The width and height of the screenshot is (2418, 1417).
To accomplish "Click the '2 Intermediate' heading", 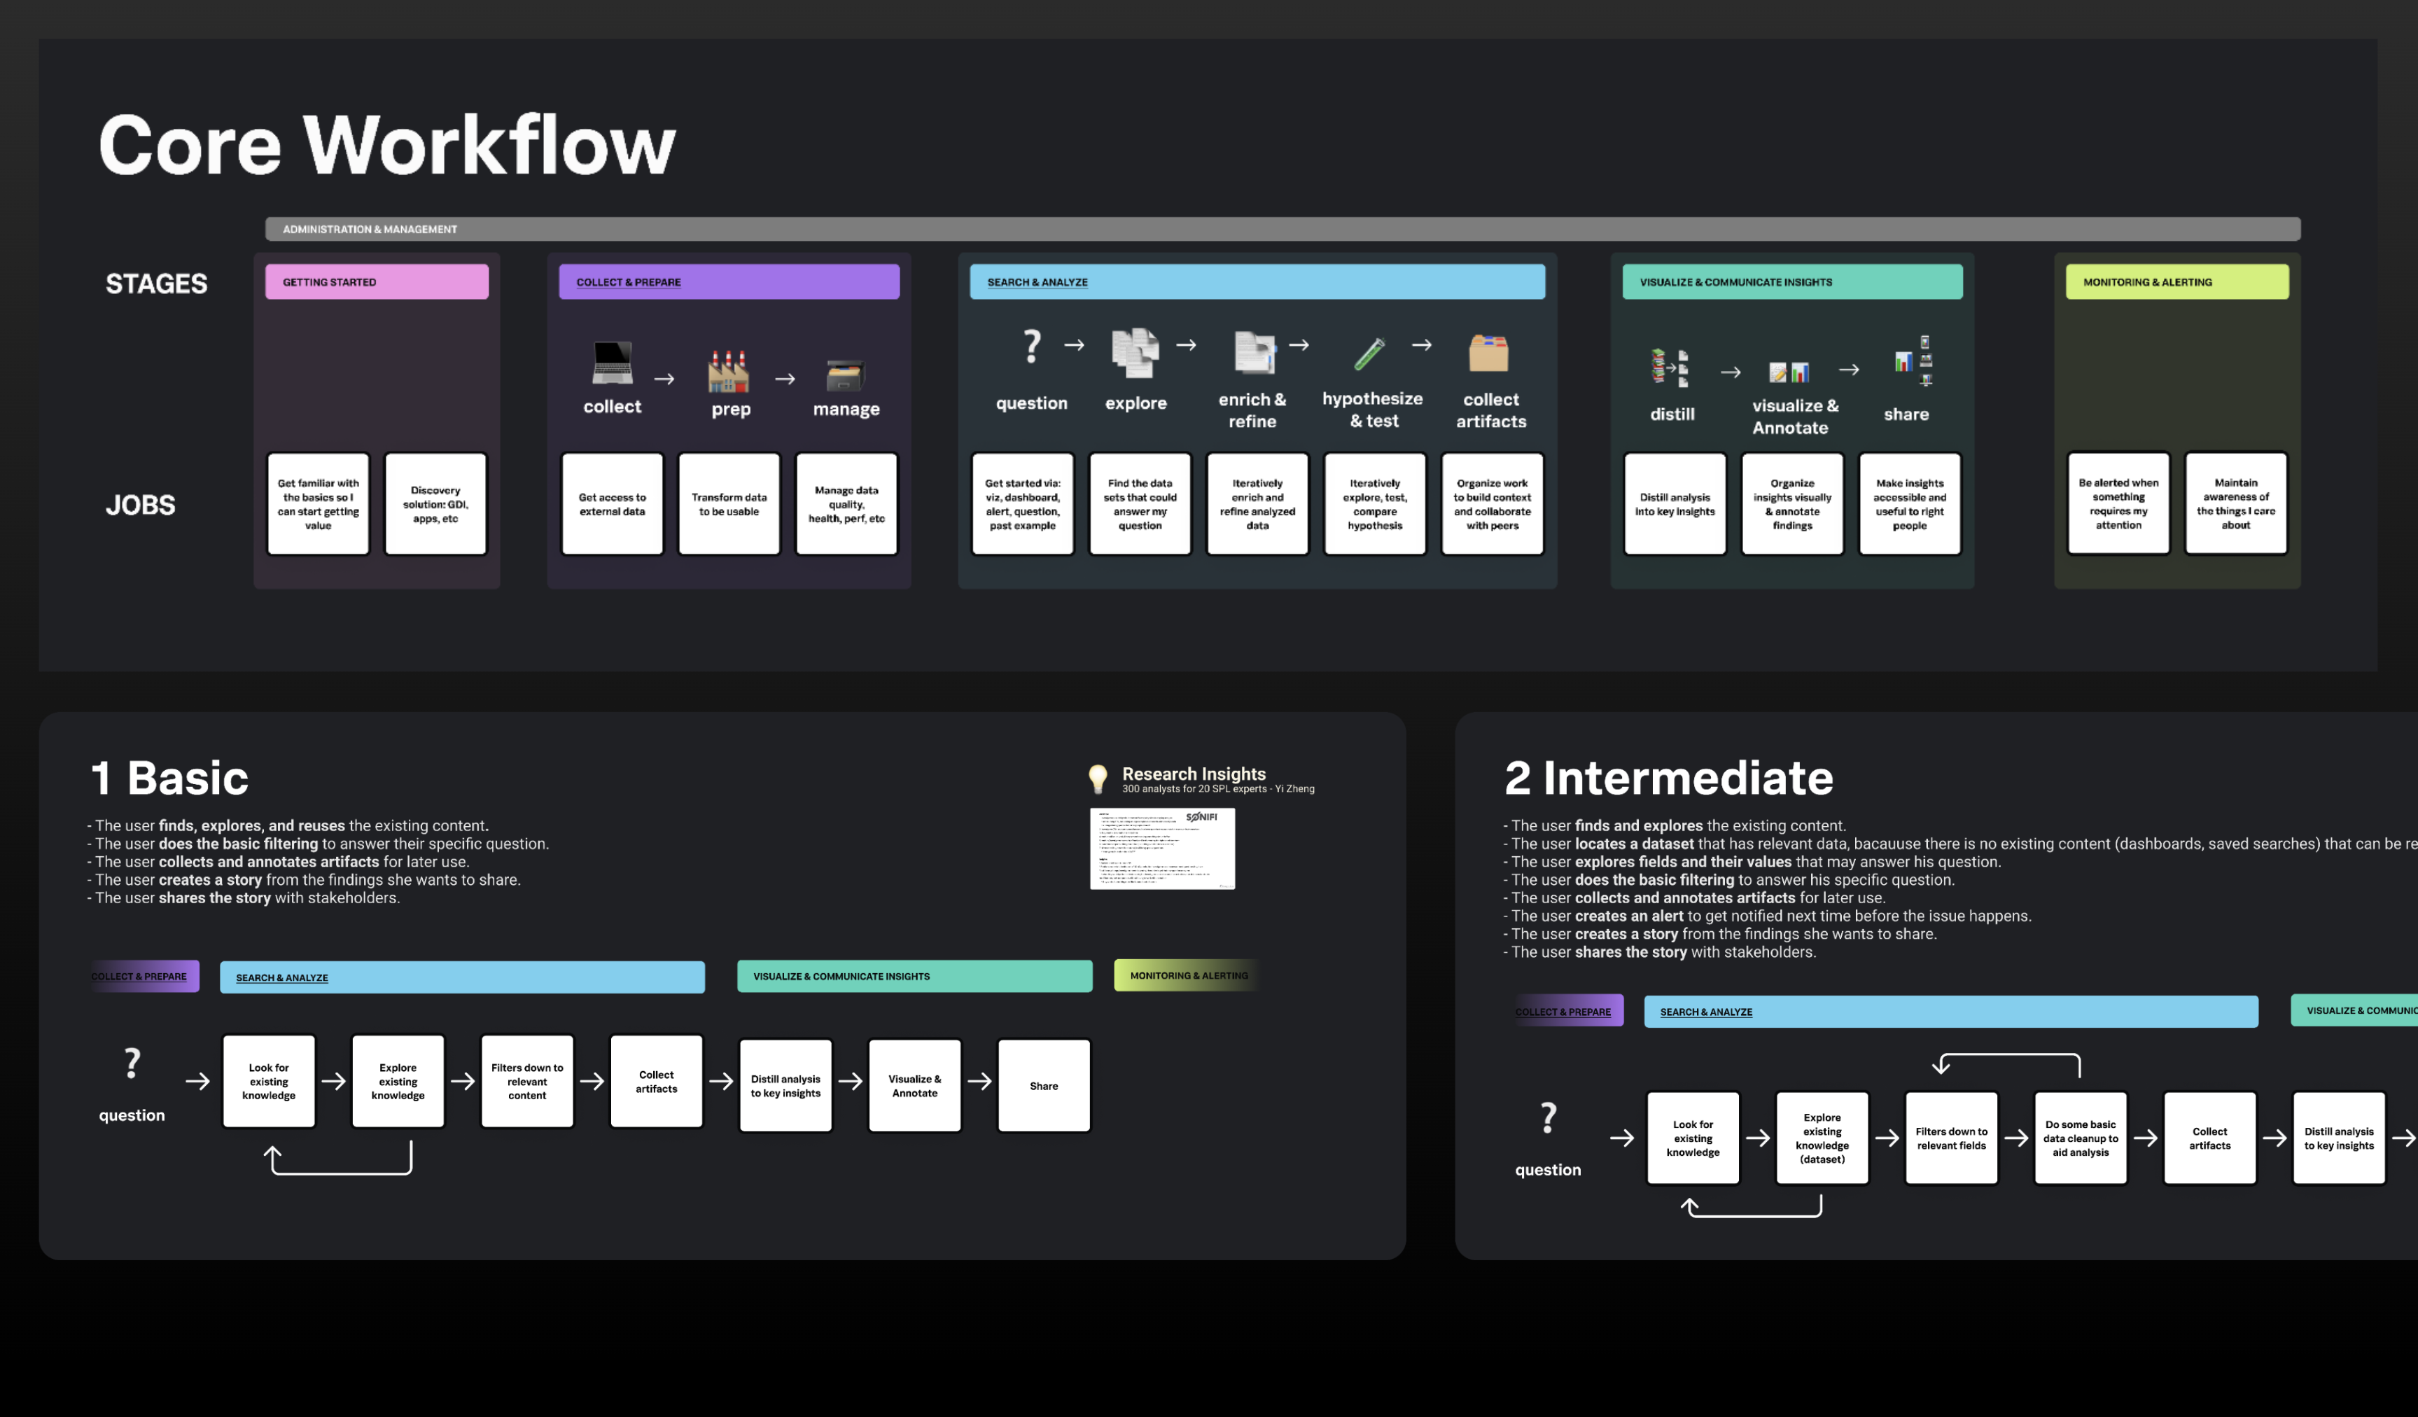I will click(1669, 778).
